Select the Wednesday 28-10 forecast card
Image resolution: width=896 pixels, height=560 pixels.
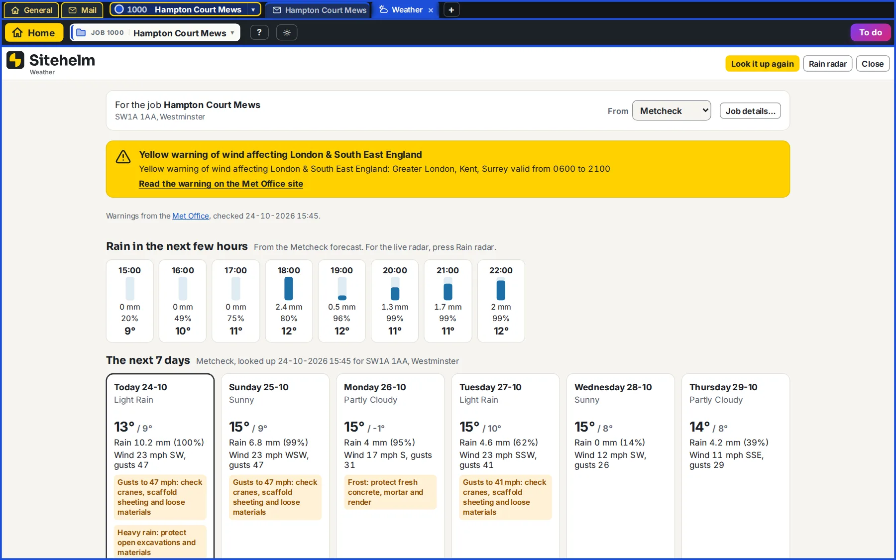point(620,466)
